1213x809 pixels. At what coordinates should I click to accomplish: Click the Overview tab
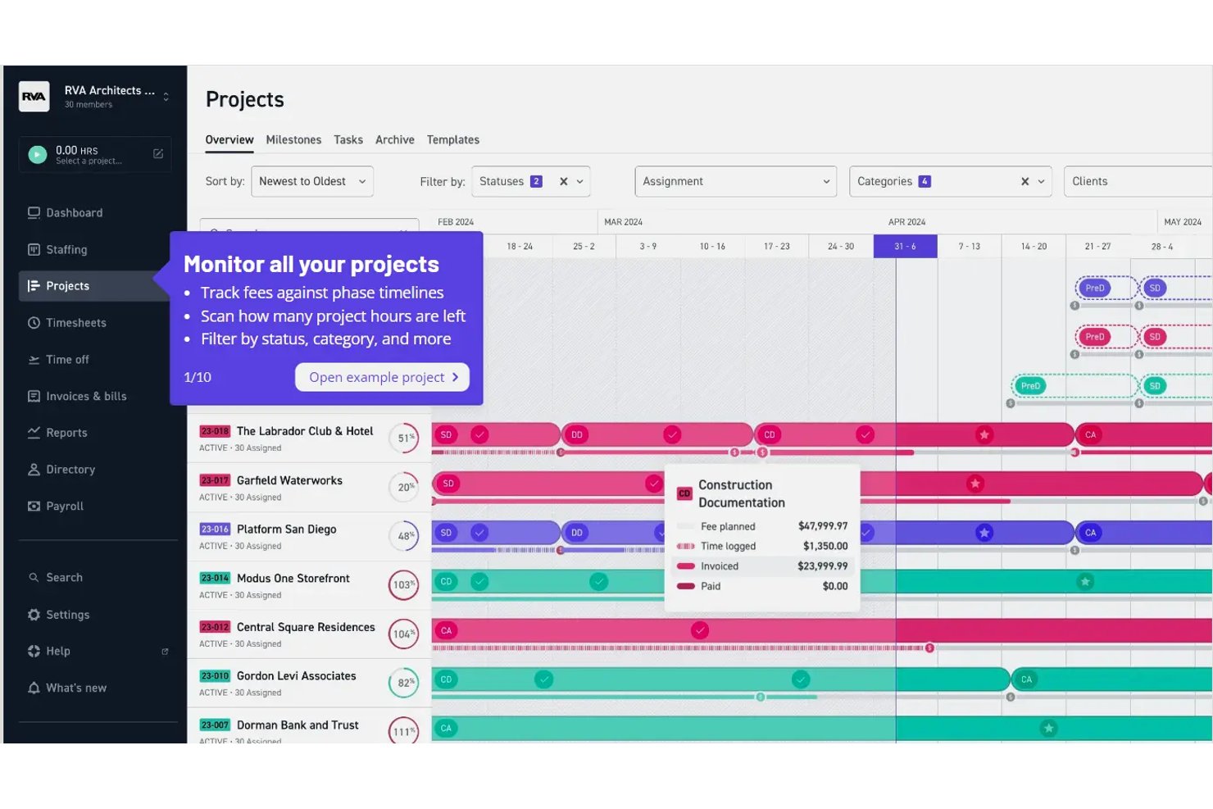coord(229,140)
